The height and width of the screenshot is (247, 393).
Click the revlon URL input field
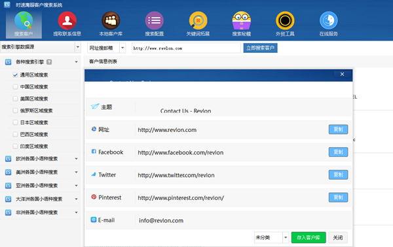pos(186,48)
